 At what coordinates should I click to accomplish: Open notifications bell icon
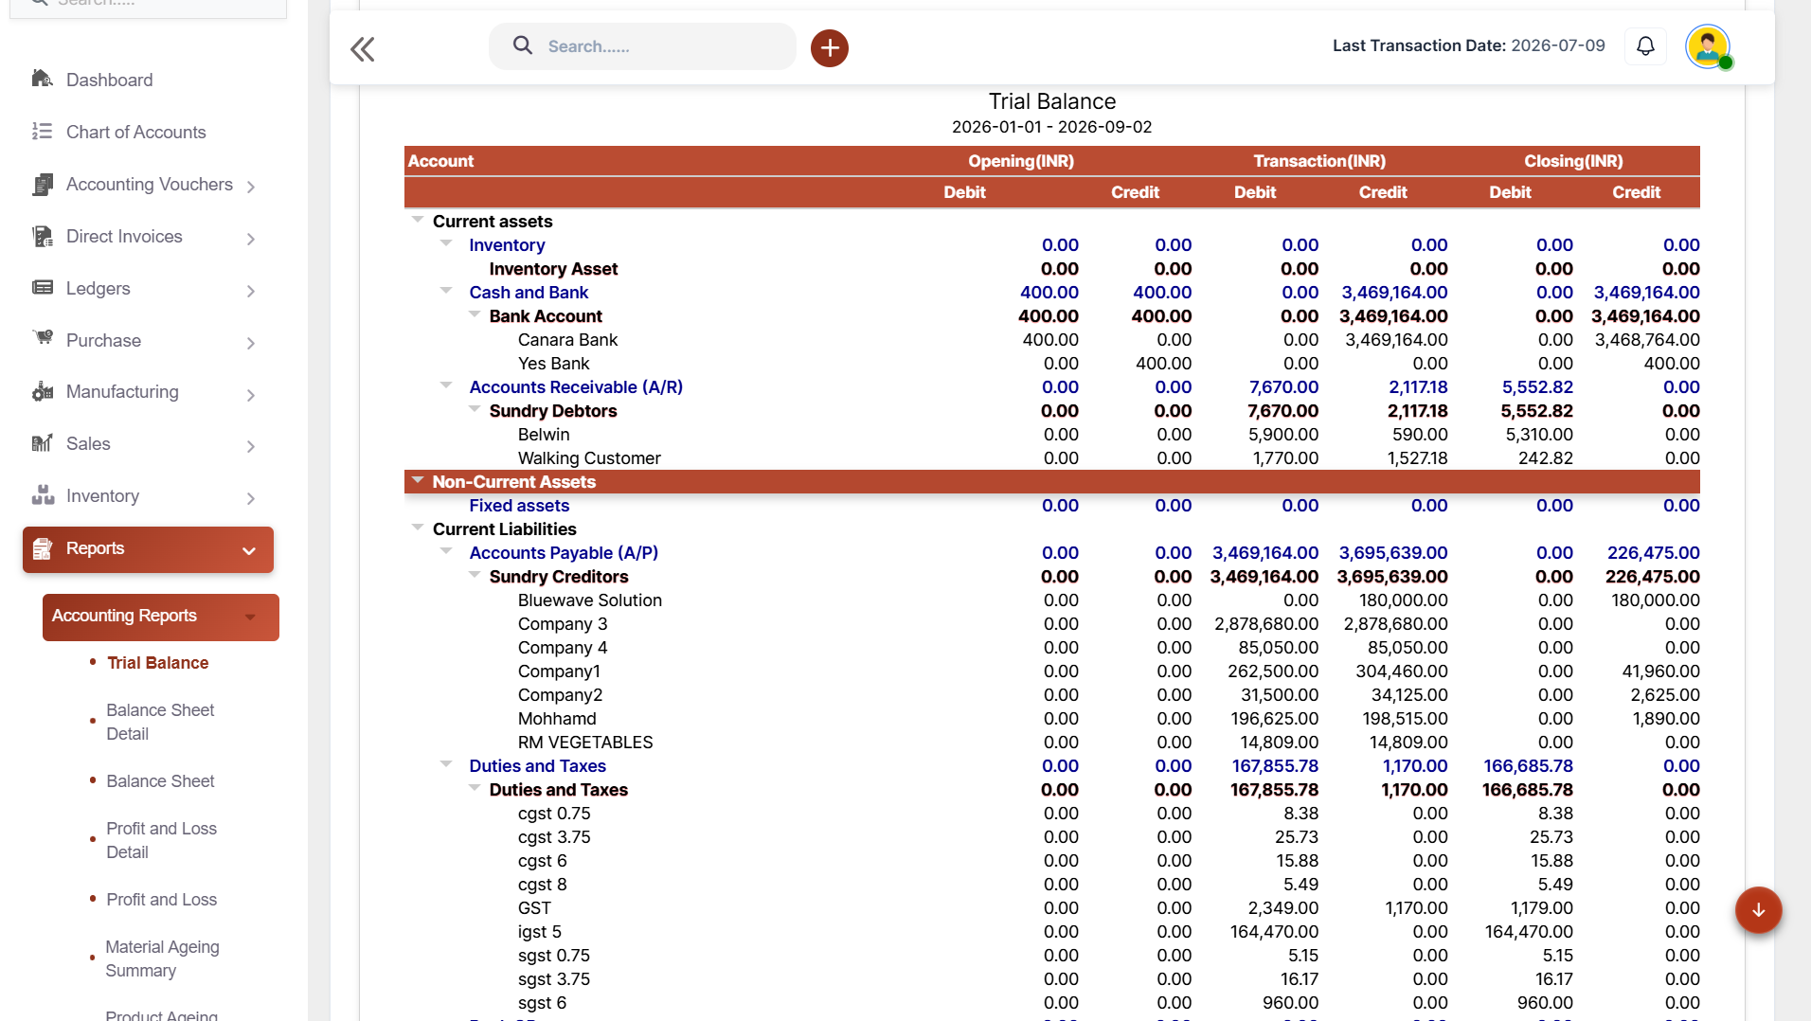[1645, 45]
